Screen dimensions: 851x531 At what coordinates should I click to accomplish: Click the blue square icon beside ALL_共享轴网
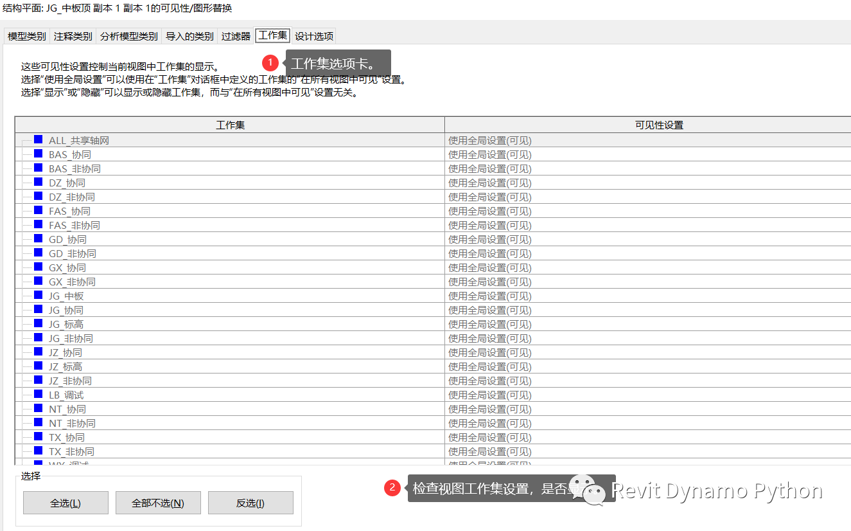point(39,139)
